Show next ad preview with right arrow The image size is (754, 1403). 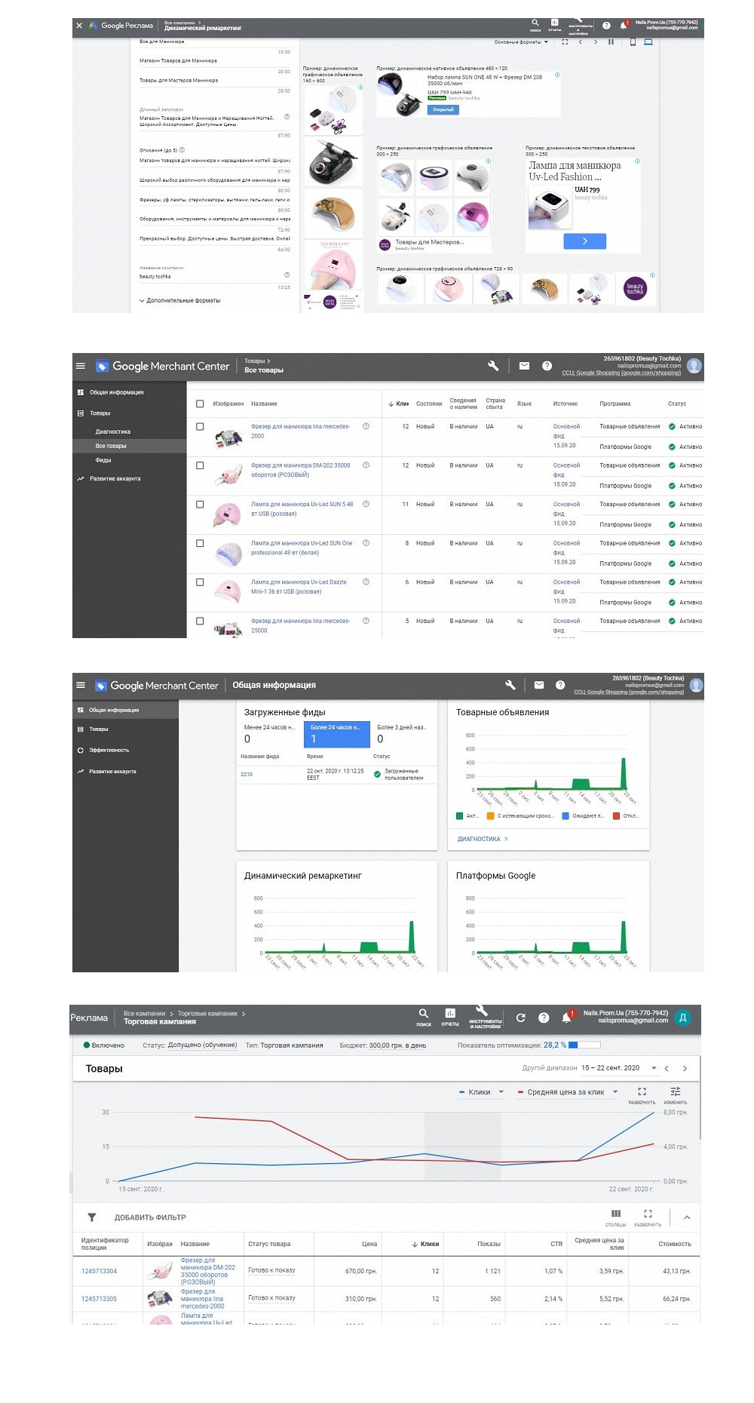point(596,42)
